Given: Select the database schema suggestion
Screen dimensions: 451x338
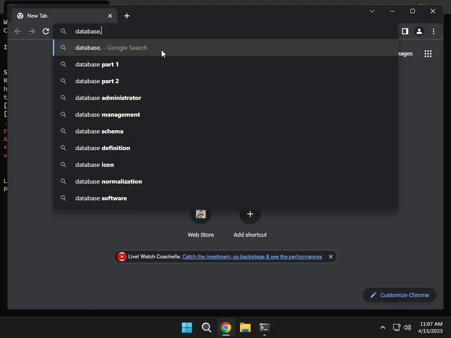Looking at the screenshot, I should 225,131.
